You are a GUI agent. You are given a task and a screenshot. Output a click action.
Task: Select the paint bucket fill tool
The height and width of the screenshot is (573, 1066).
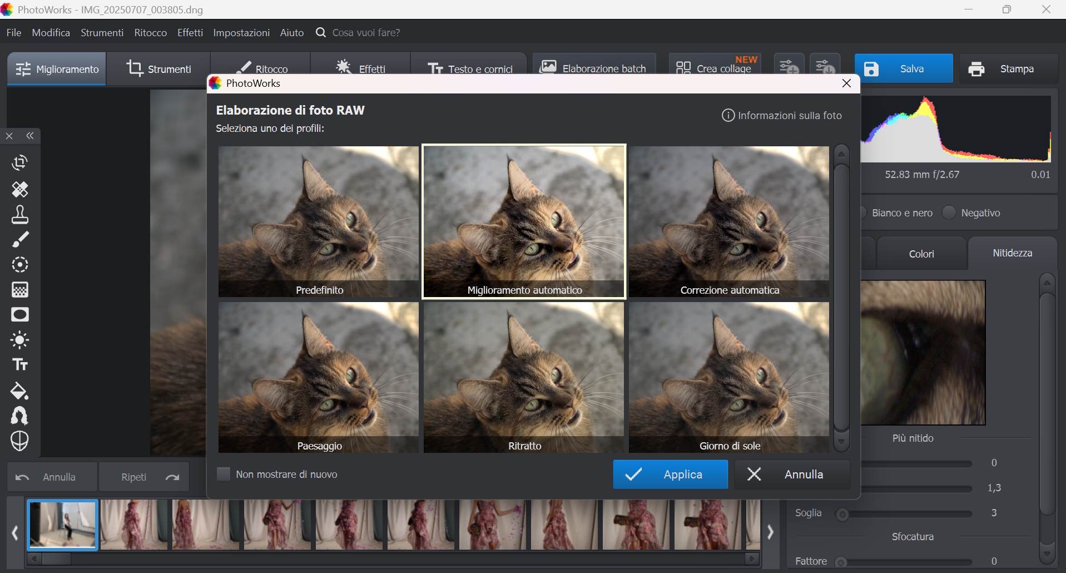pyautogui.click(x=20, y=391)
